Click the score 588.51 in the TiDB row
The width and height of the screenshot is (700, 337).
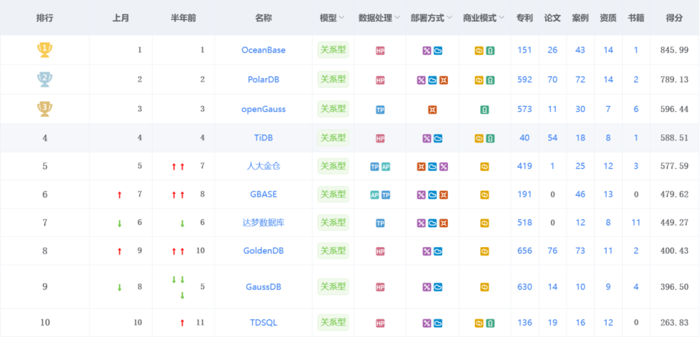[x=674, y=138]
